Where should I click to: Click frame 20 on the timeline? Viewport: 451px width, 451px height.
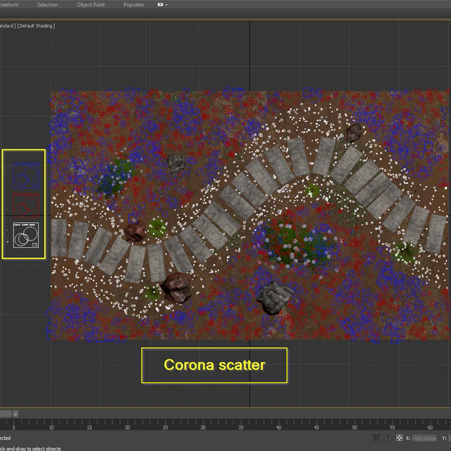(x=127, y=427)
